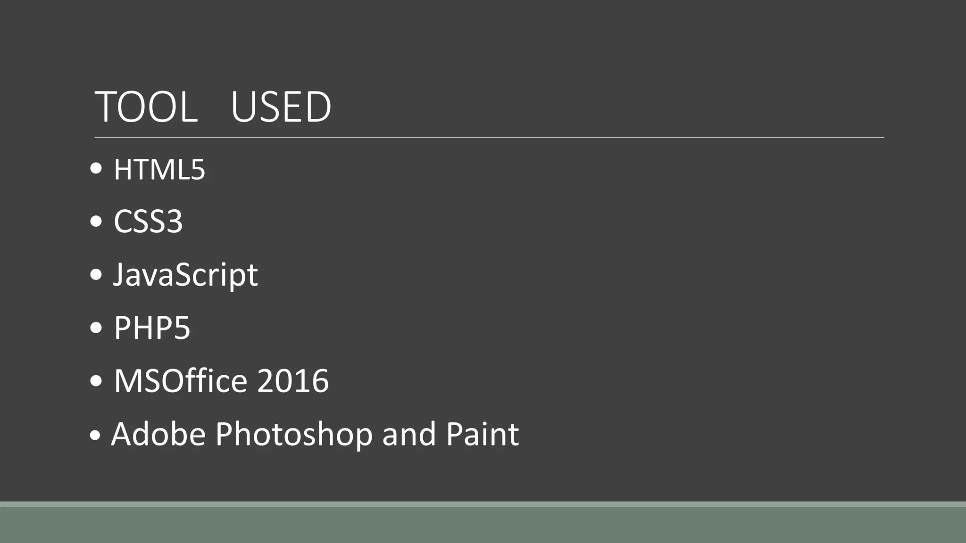The image size is (966, 543).
Task: Click the bullet dot before HTML5
Action: pos(96,168)
